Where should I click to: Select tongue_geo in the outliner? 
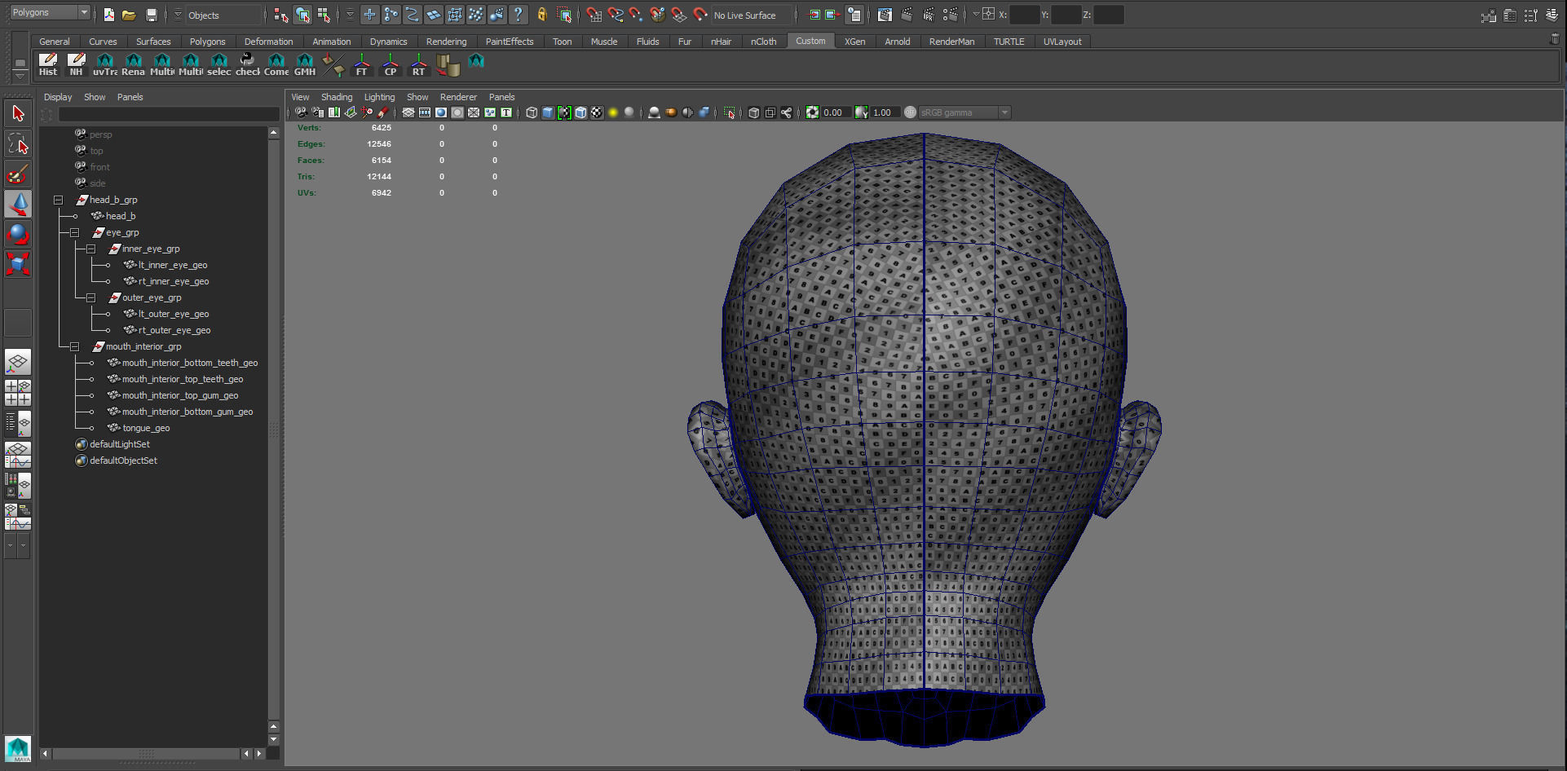pos(146,428)
